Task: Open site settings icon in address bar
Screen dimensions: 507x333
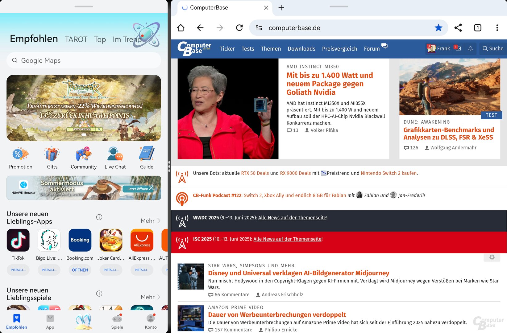Action: (259, 28)
